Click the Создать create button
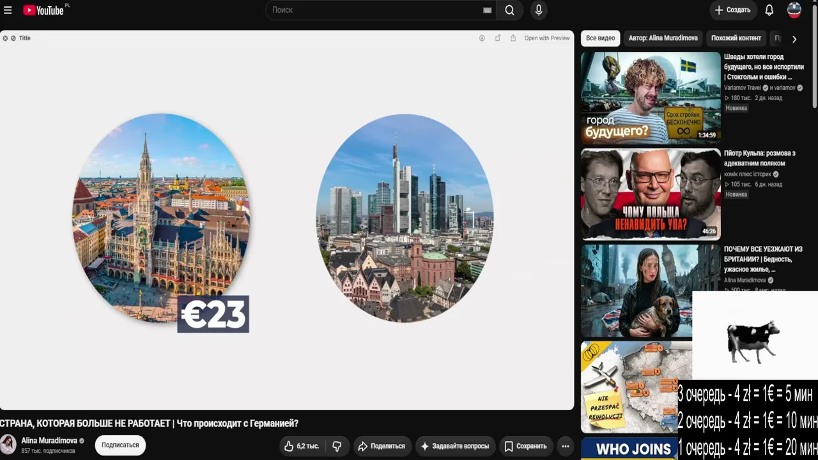818x460 pixels. click(x=733, y=10)
